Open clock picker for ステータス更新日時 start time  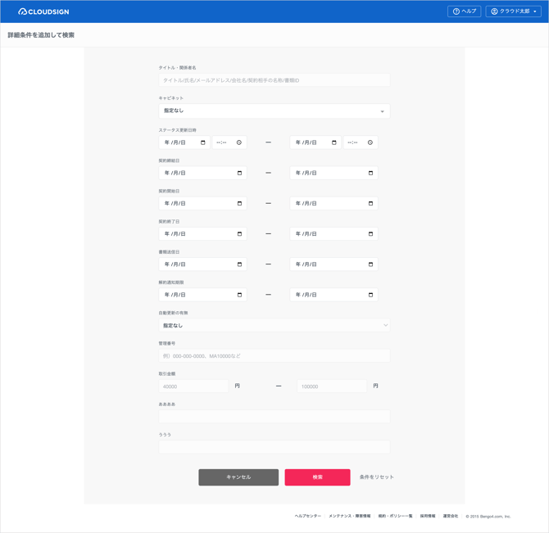[239, 142]
